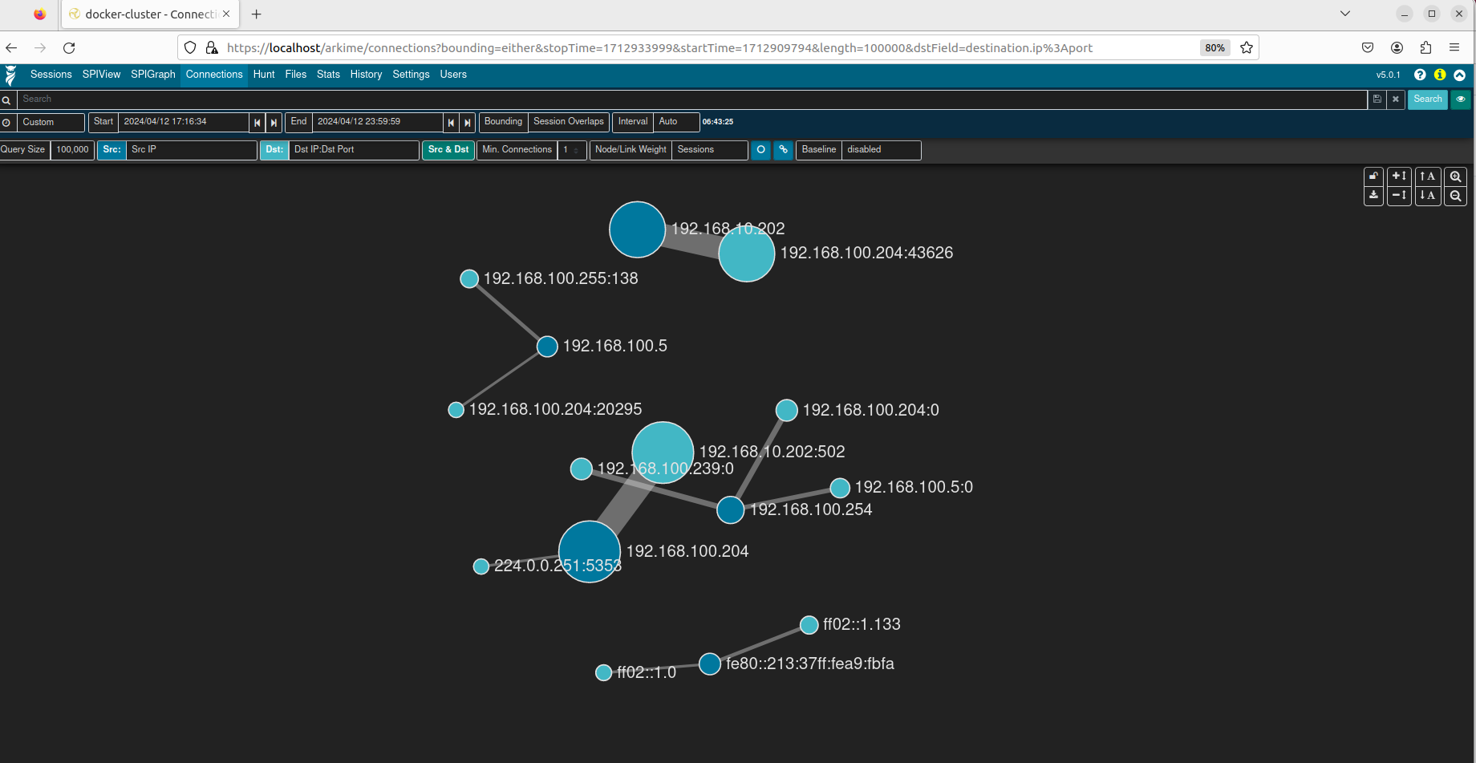Open the Session Overlaps bounding dropdown
This screenshot has height=763, width=1476.
click(568, 122)
